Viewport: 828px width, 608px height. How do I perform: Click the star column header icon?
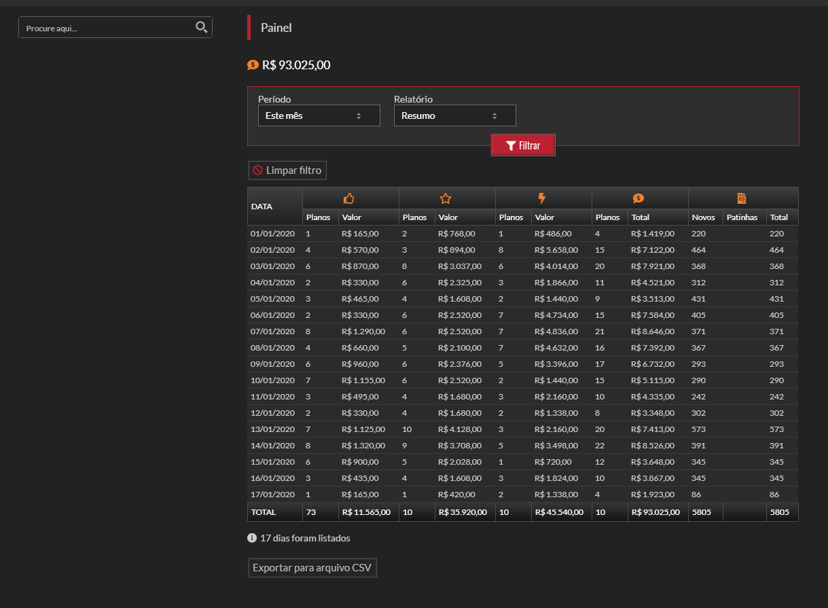point(446,198)
